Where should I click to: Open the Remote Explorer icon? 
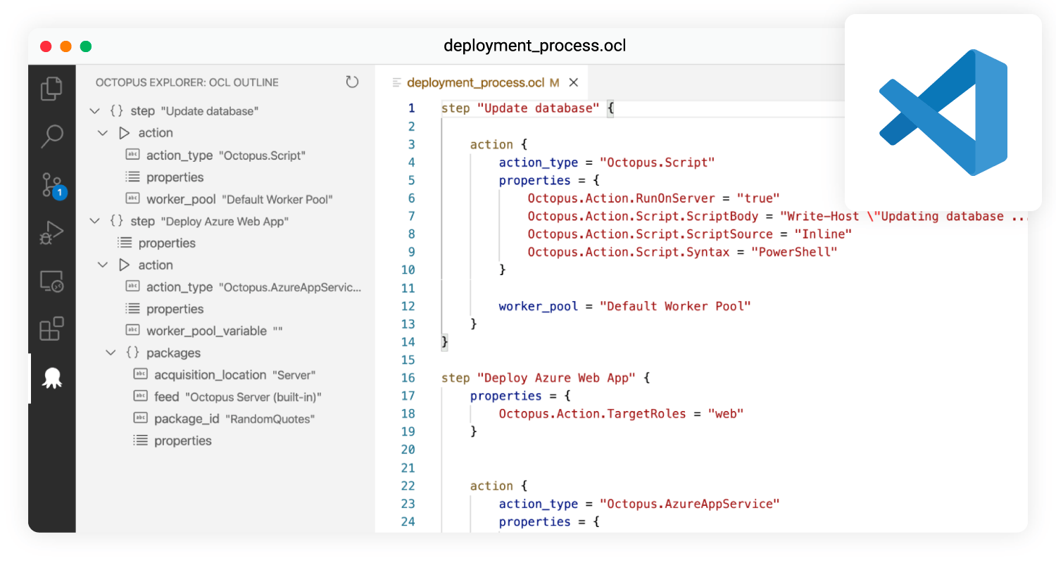(x=51, y=281)
